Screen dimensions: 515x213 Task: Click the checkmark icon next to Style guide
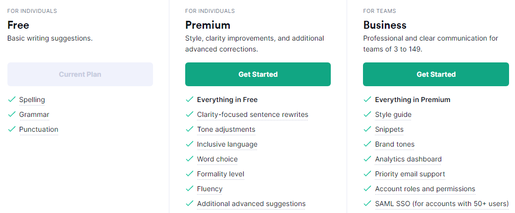coord(367,114)
